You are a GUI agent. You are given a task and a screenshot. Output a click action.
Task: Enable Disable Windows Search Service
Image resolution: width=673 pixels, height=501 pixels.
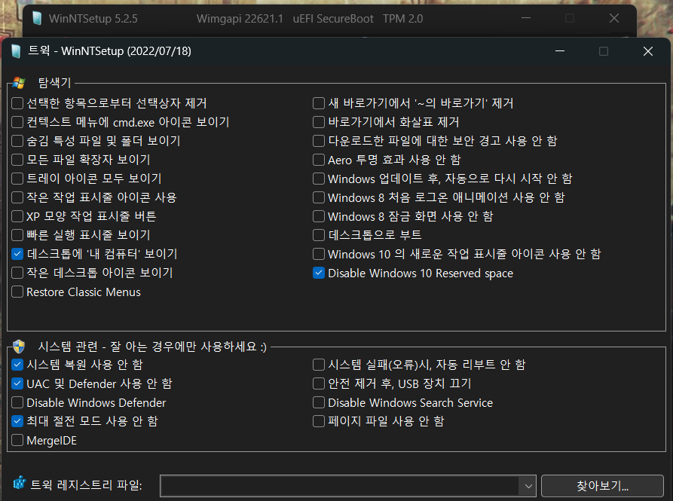pyautogui.click(x=319, y=403)
